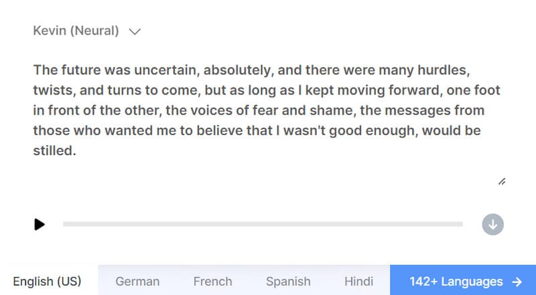Expand the chevron beside Kevin (Neural)

135,31
